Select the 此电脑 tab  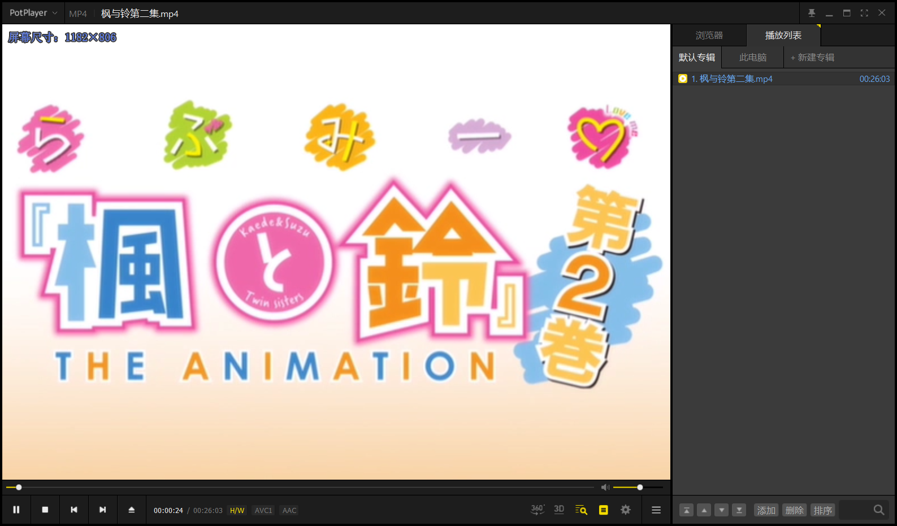click(x=753, y=57)
